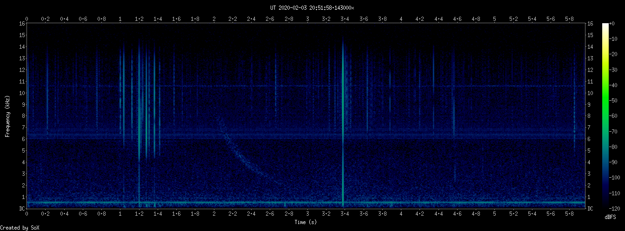Click the "DC" label on right frequency axis

tap(590, 209)
